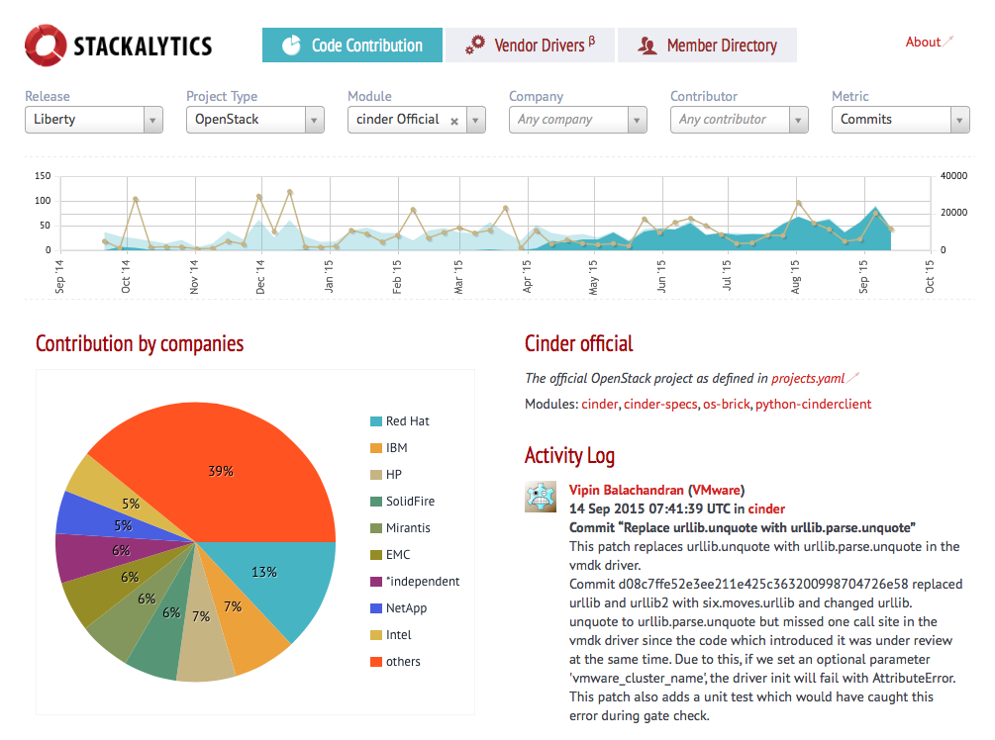Click the Any contributor input field
This screenshot has width=995, height=740.
tap(732, 120)
